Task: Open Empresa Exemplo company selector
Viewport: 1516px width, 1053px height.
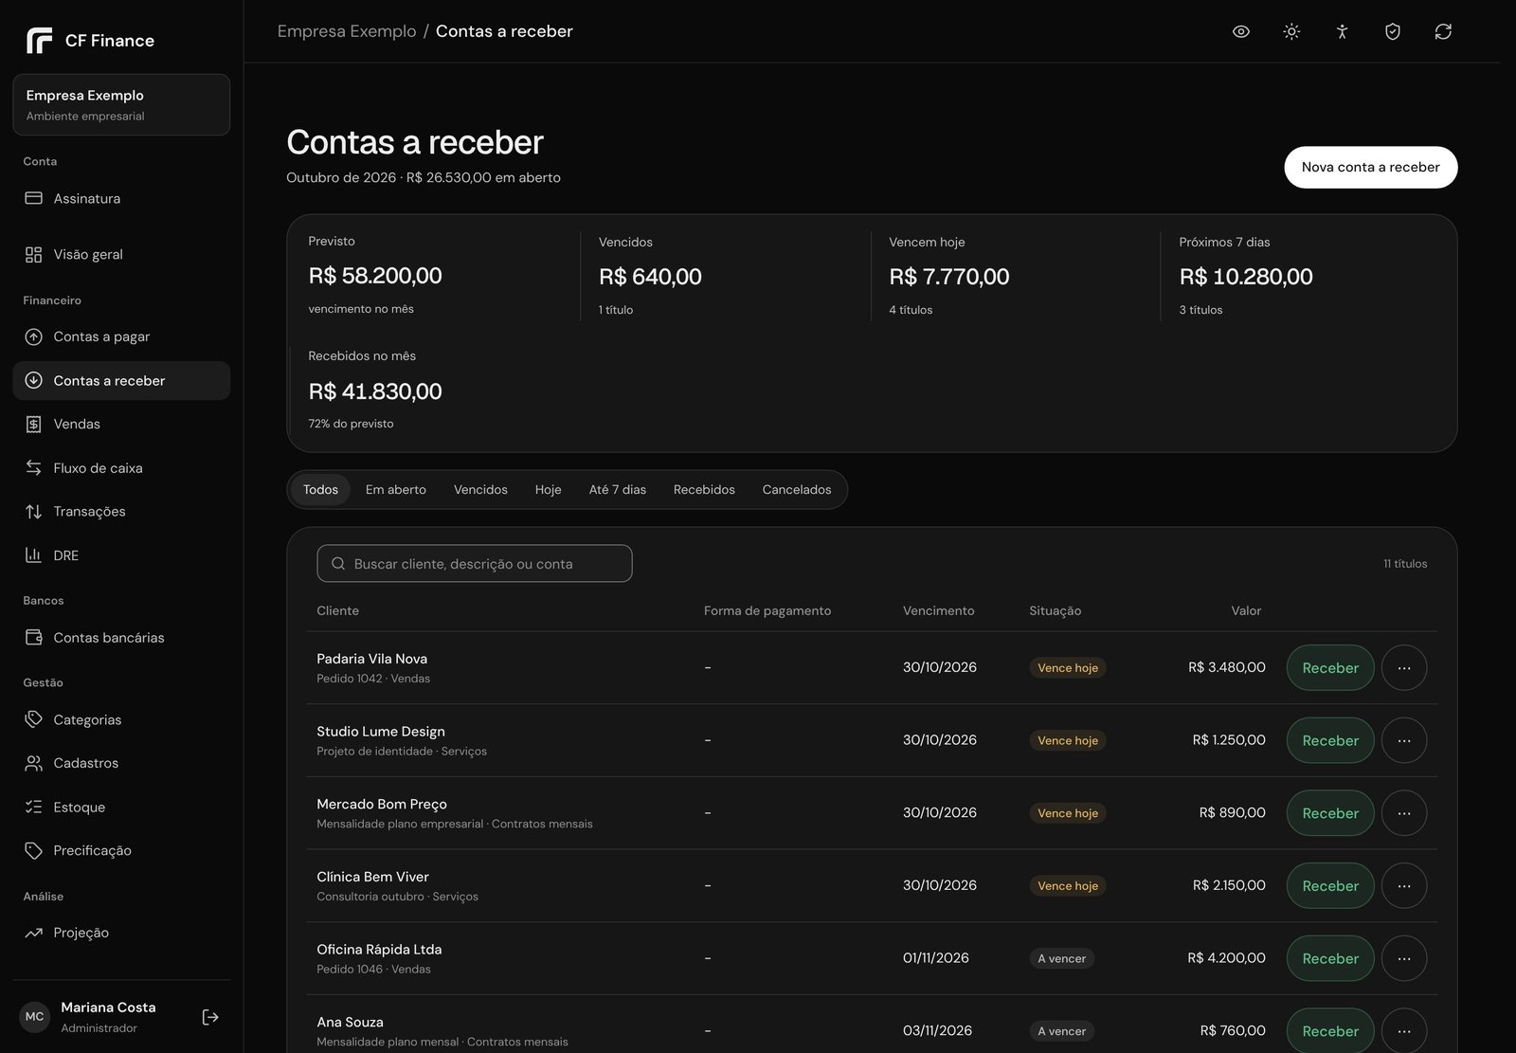Action: coord(121,104)
